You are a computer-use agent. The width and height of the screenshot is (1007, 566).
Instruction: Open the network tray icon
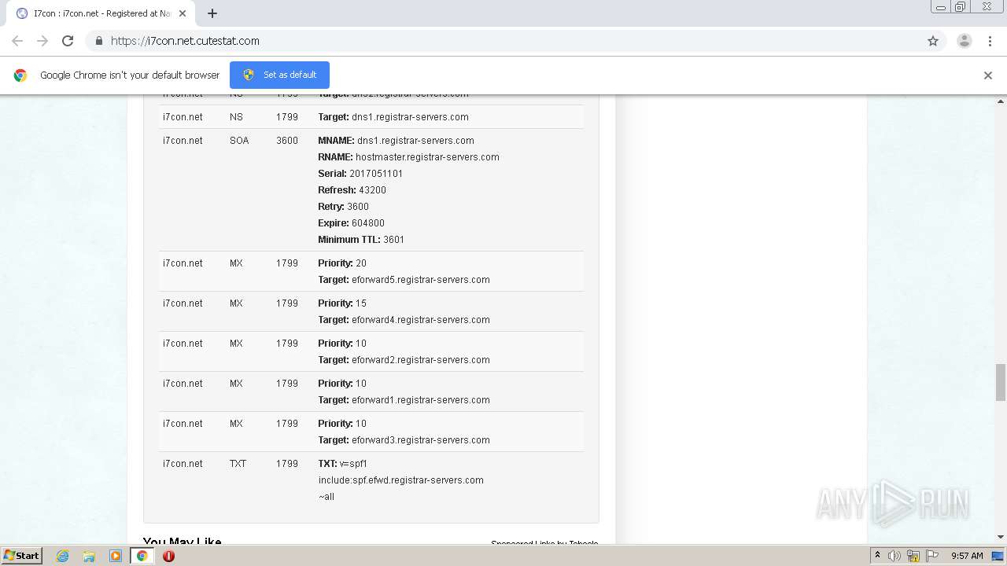coord(913,556)
